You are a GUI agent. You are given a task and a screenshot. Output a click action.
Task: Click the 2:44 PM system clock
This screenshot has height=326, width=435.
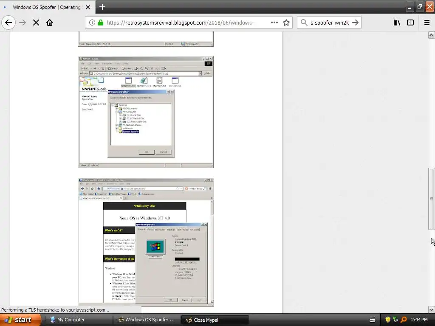(419, 320)
